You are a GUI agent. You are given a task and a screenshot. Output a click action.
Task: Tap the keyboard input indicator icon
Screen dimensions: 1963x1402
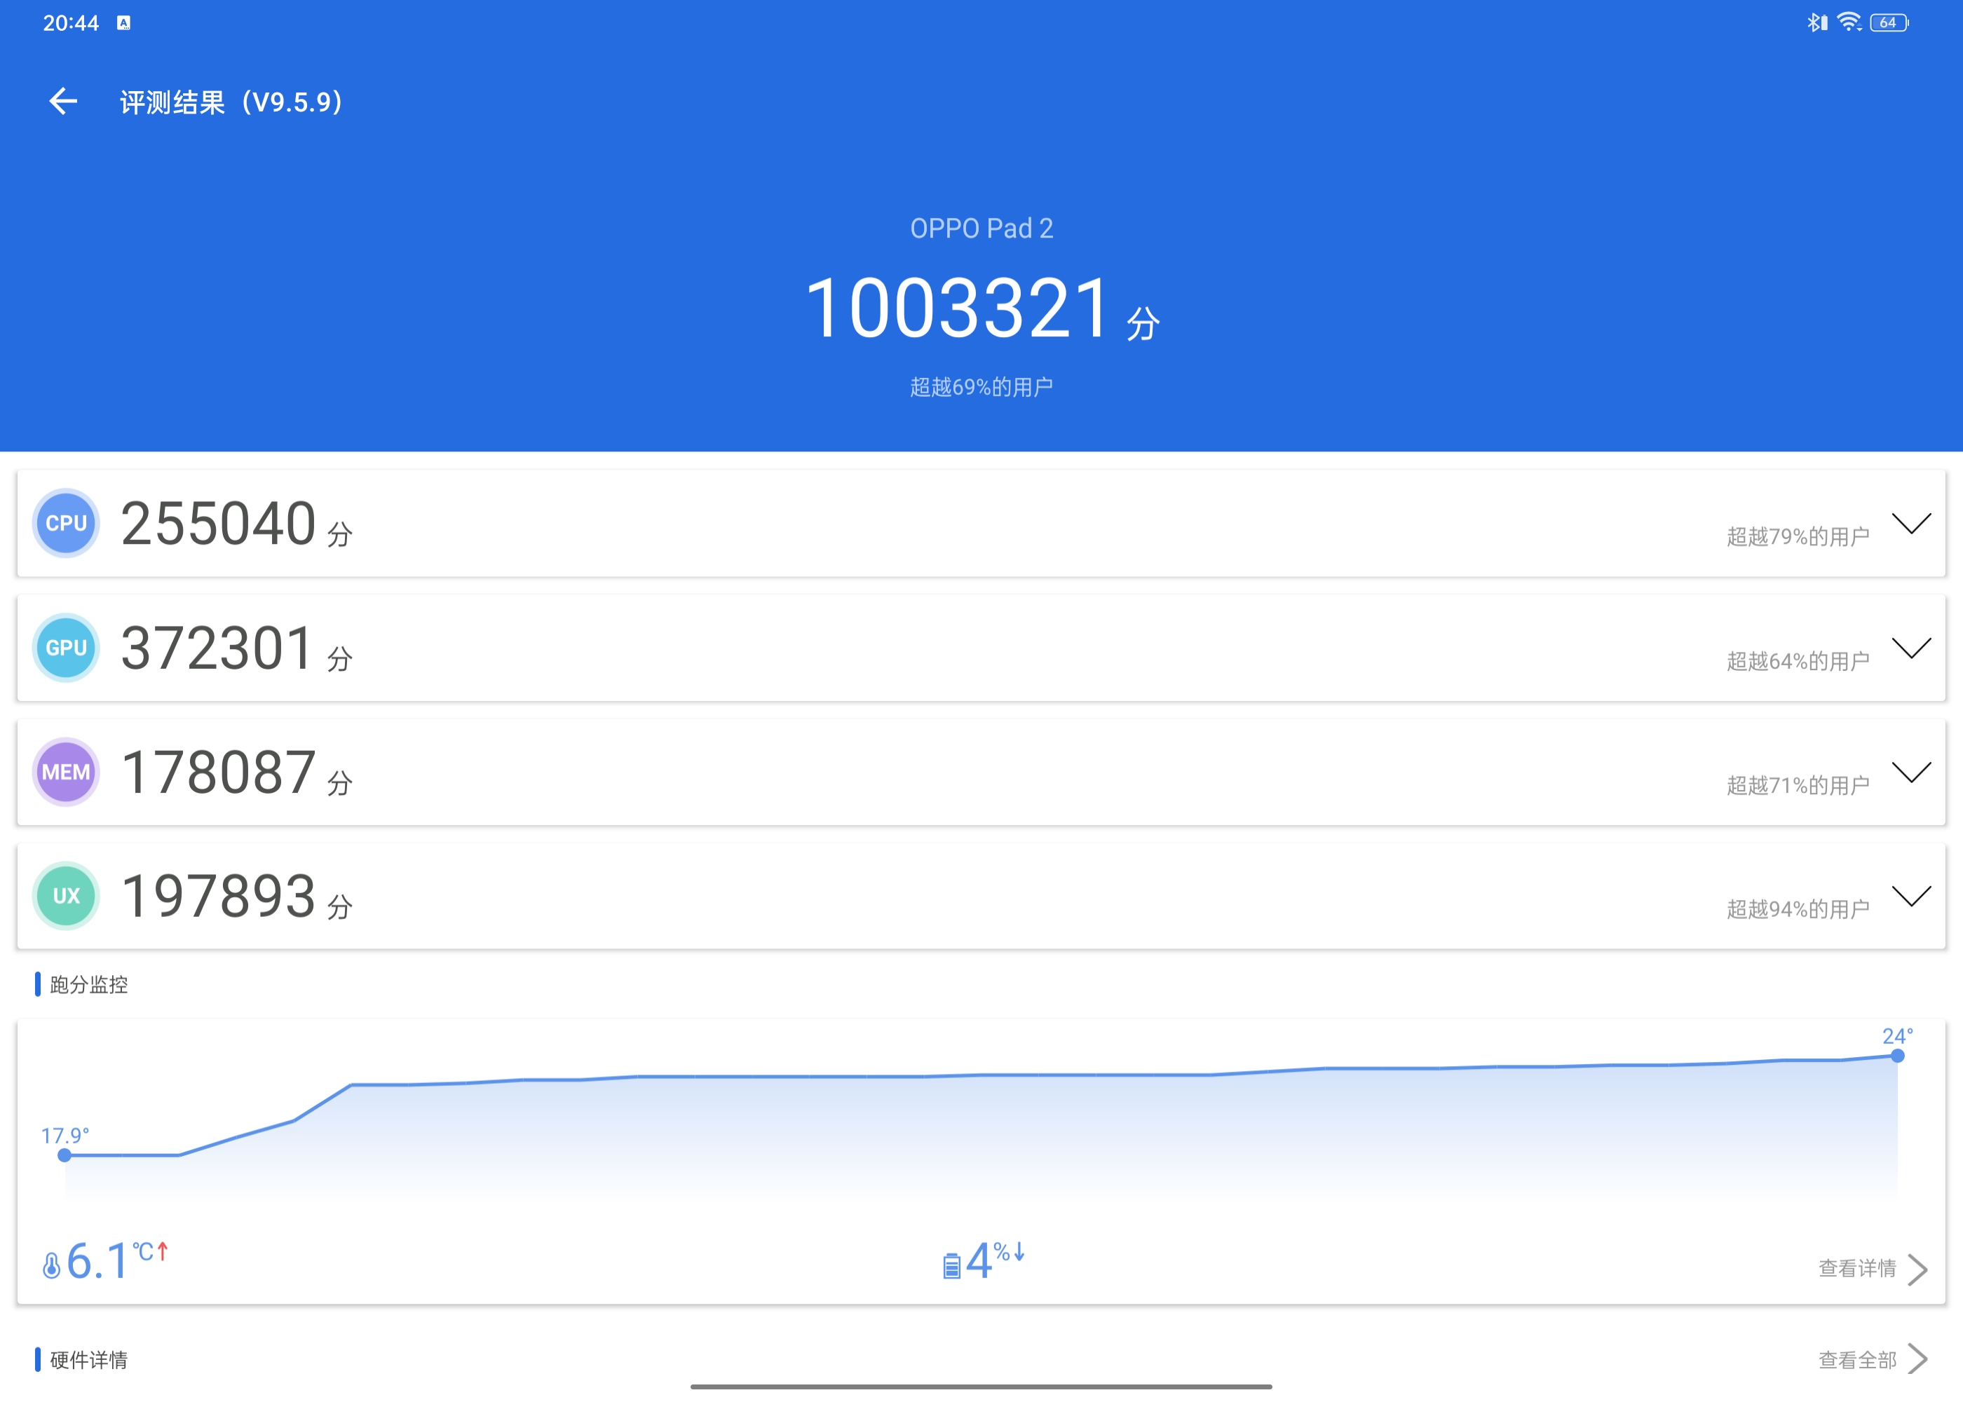pos(123,23)
